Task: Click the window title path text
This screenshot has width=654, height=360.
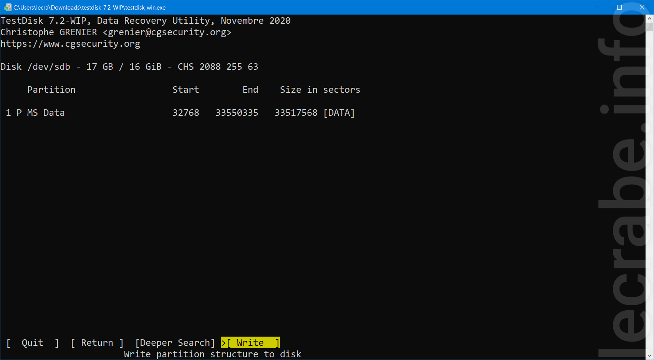Action: [x=89, y=7]
